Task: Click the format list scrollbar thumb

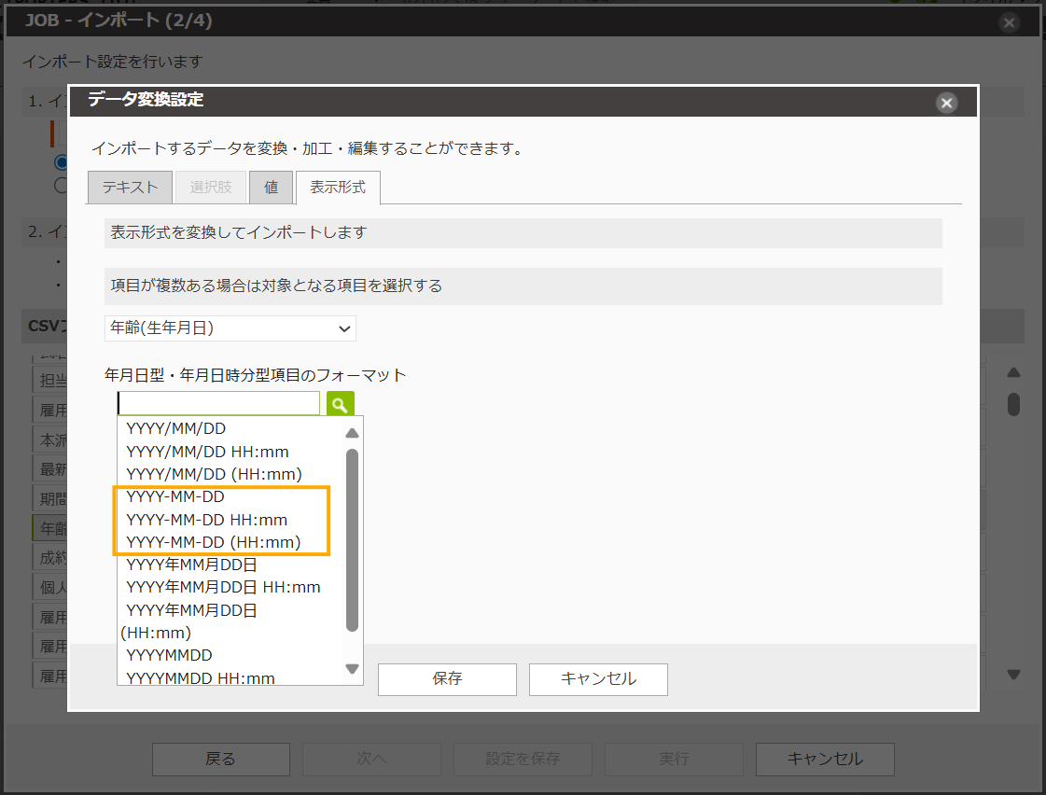Action: pyautogui.click(x=352, y=539)
